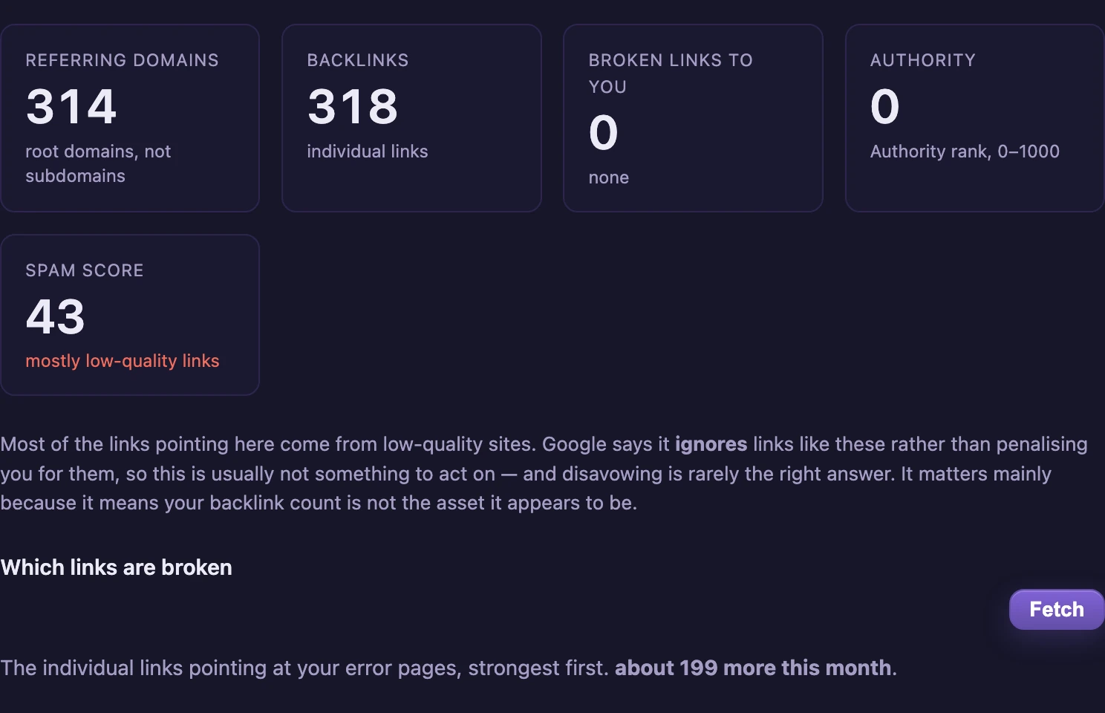
Task: Select the Referring Domains value 314
Action: click(71, 106)
